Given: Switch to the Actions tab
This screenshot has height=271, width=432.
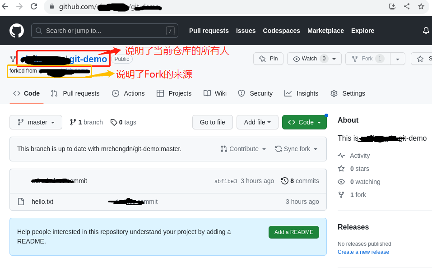Looking at the screenshot, I should [x=128, y=93].
